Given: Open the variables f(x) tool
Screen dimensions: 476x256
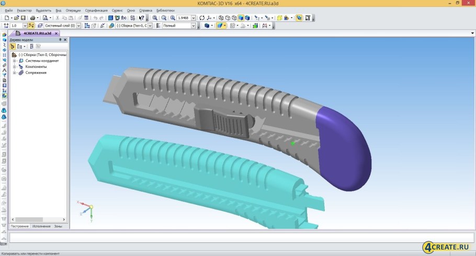Looking at the screenshot, I should (124, 18).
